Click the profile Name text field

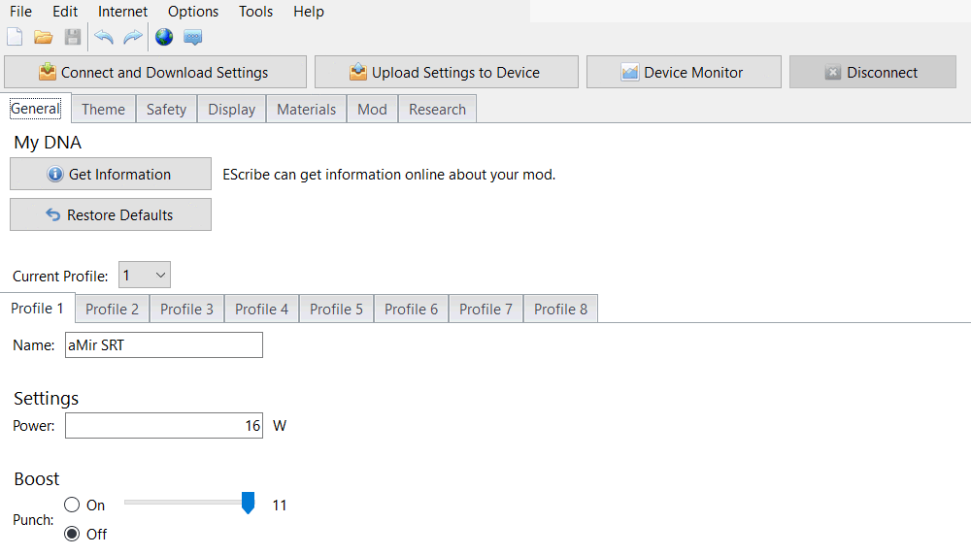pyautogui.click(x=163, y=345)
